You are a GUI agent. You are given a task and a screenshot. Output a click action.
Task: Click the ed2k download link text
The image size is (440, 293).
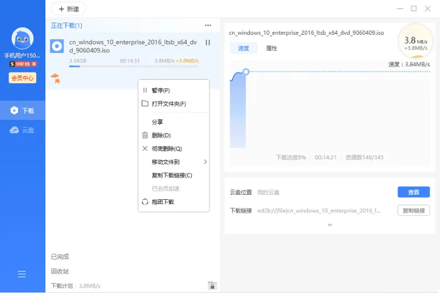[x=319, y=210]
